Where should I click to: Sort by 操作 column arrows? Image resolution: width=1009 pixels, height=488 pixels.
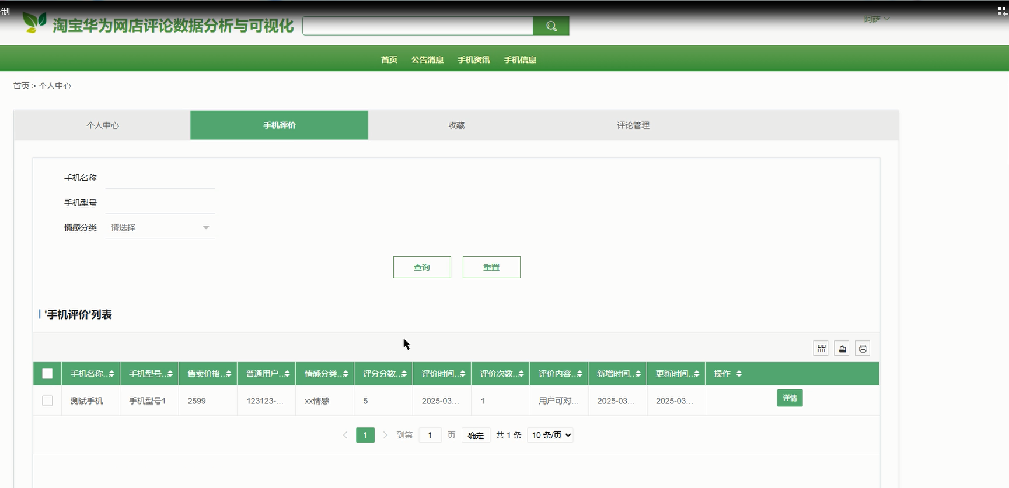point(739,374)
